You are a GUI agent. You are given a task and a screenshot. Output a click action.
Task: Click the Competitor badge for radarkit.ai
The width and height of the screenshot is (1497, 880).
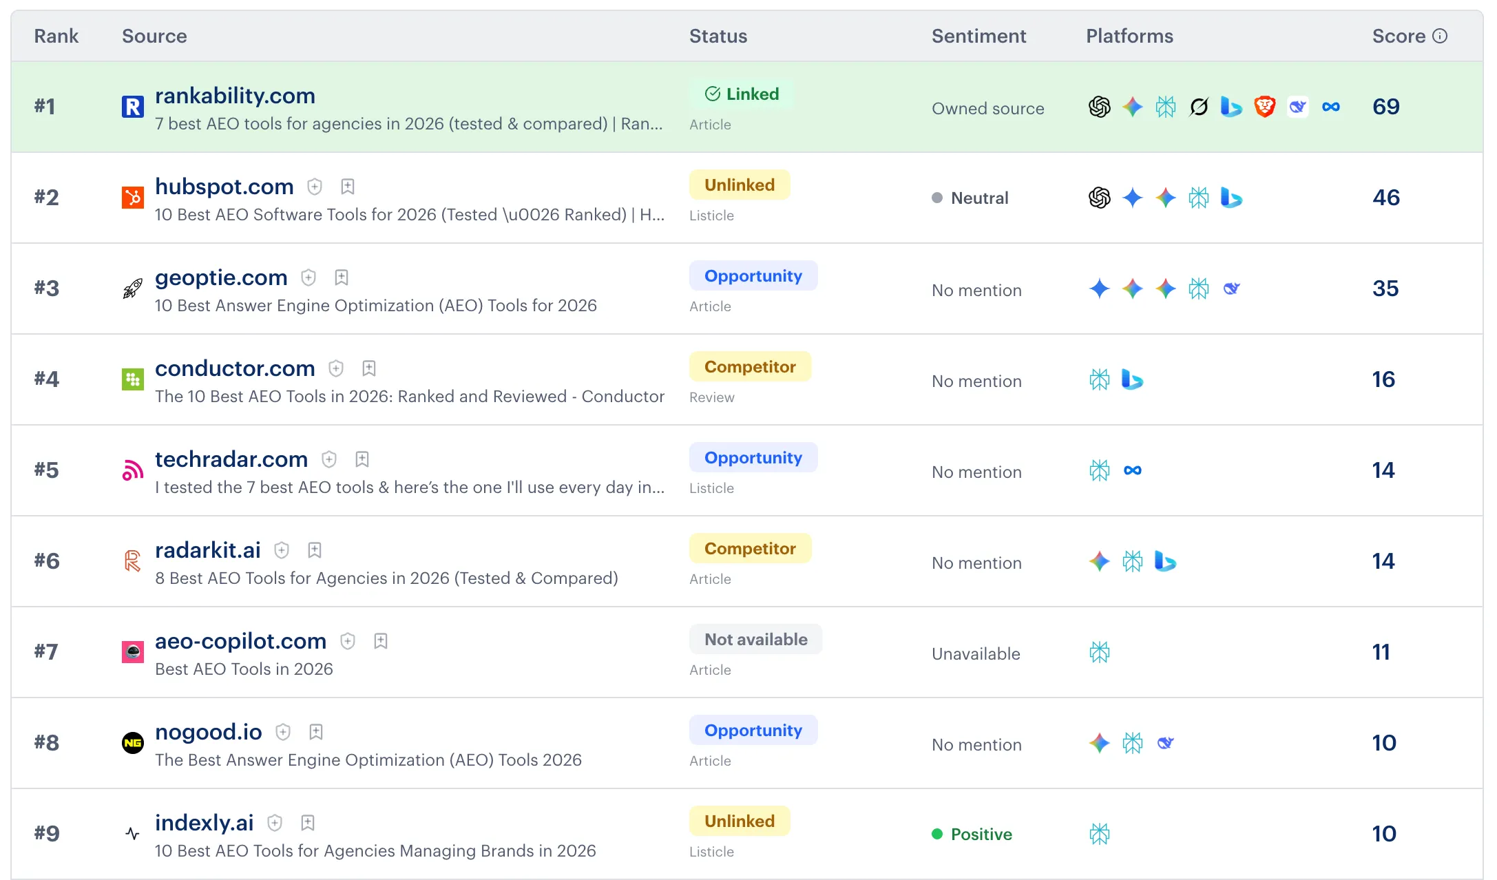[x=750, y=549]
